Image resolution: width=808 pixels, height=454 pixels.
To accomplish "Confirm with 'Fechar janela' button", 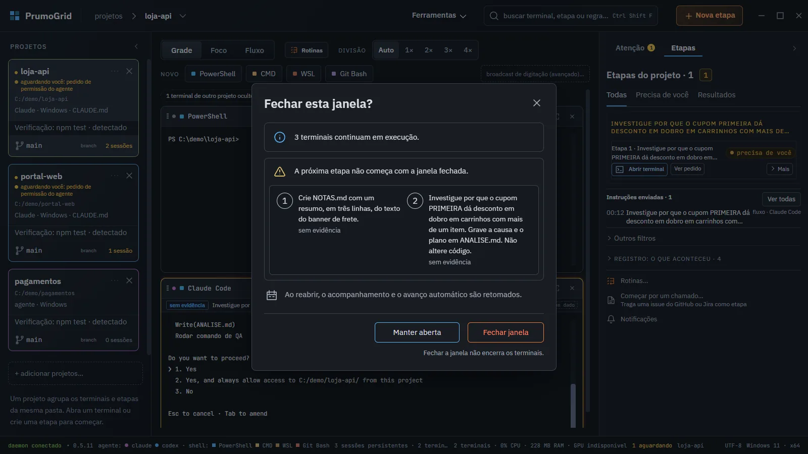I will [506, 332].
